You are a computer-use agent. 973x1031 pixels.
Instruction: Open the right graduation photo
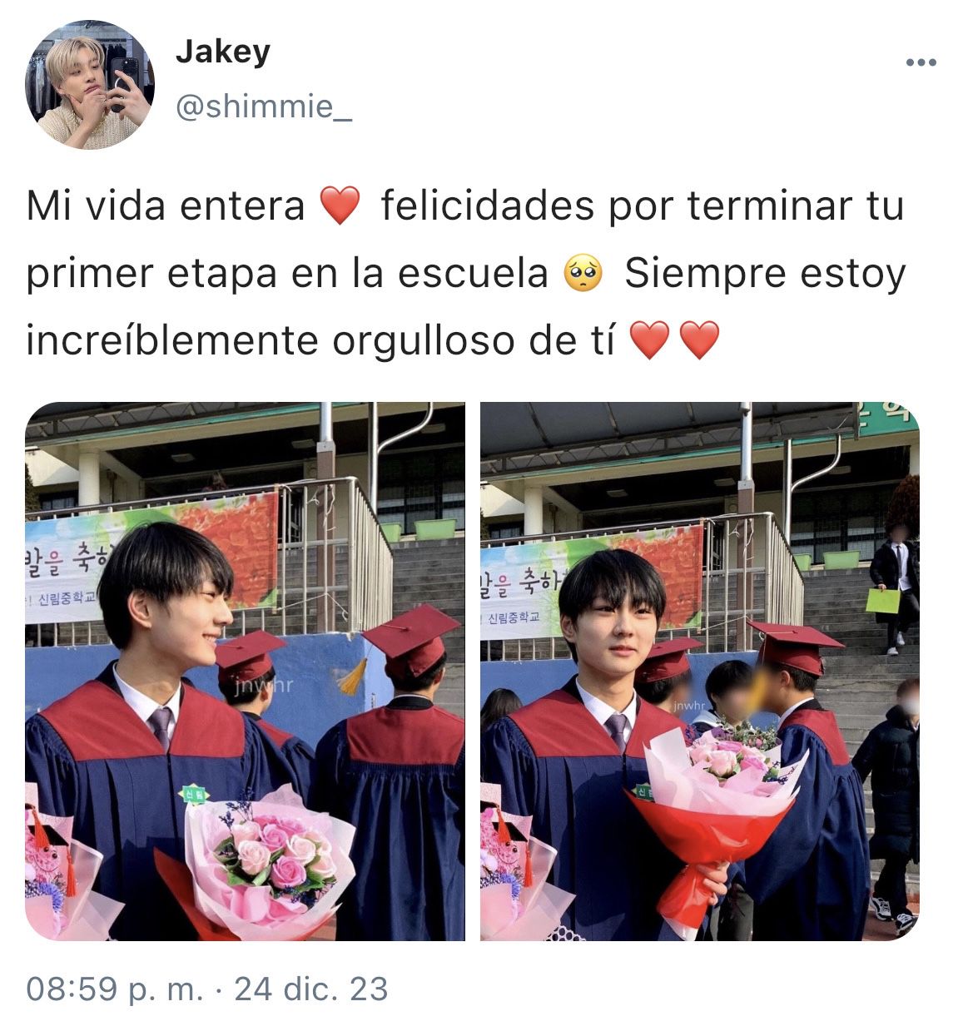point(700,672)
